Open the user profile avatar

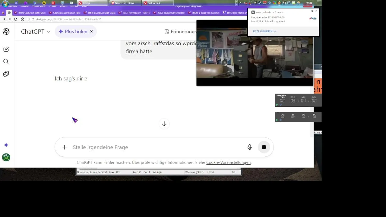coord(6,157)
